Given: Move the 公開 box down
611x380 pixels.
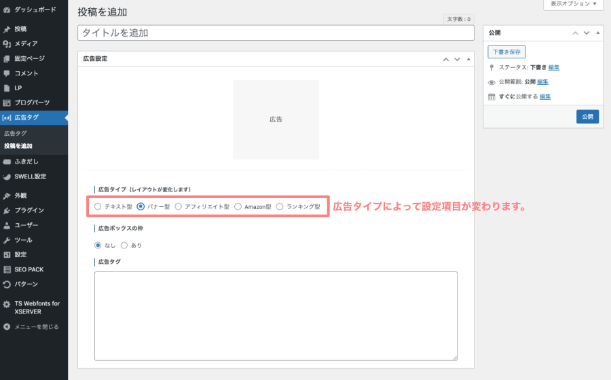Looking at the screenshot, I should click(587, 33).
